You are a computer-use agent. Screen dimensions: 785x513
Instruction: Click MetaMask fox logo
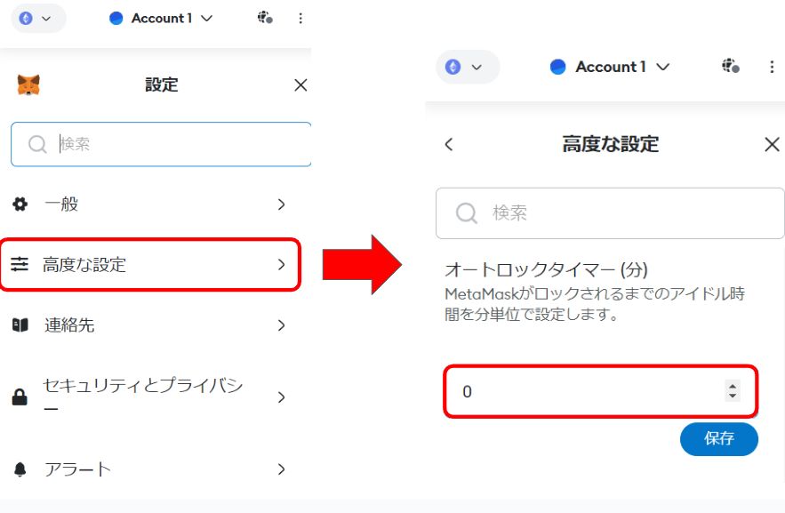pyautogui.click(x=28, y=85)
